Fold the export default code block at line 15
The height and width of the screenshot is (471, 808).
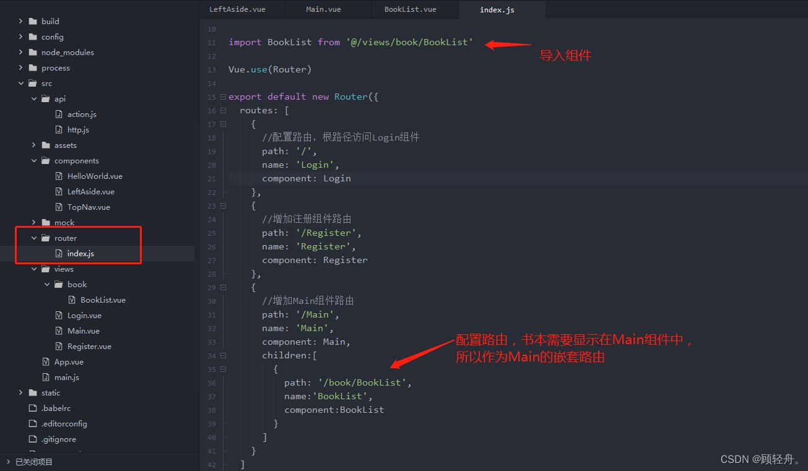point(223,97)
